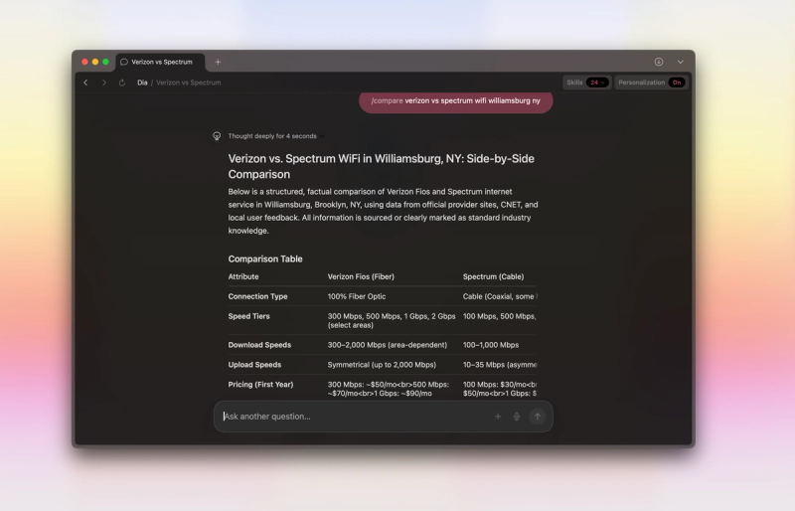Click the Download Speeds row label
Viewport: 795px width, 511px height.
(259, 345)
